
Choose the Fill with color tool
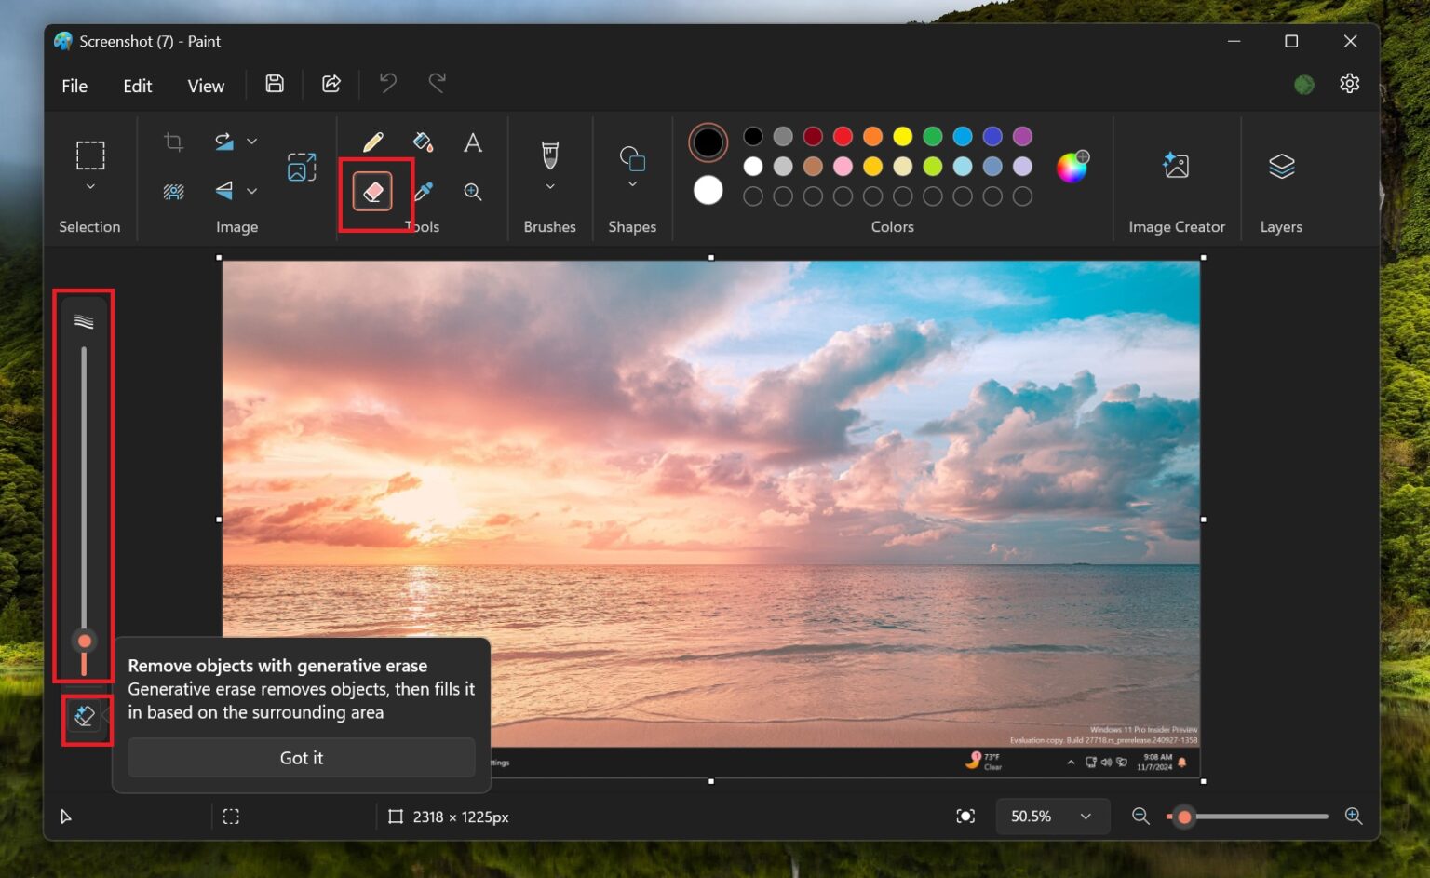[x=422, y=142]
